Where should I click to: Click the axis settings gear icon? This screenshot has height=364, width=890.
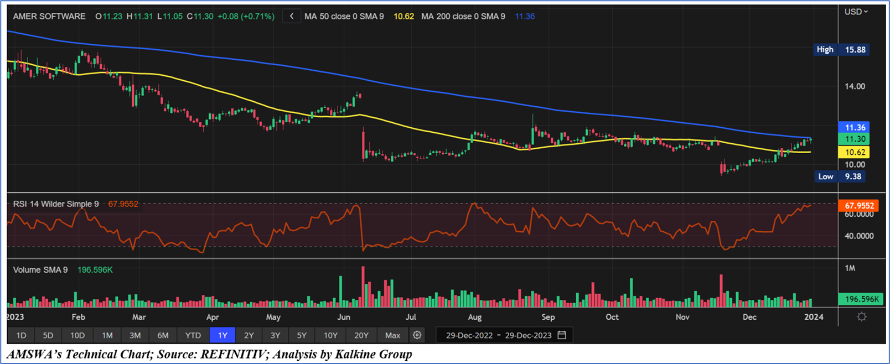point(862,317)
